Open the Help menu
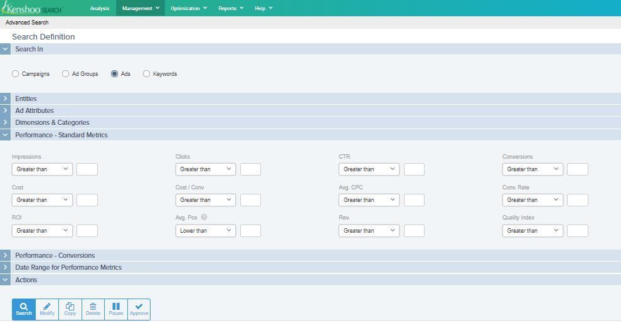Viewport: 621px width, 323px height. (x=263, y=8)
